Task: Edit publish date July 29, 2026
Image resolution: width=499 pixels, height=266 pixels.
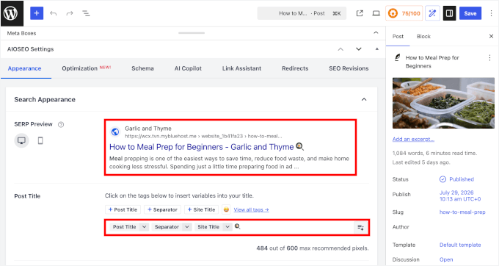Action: pyautogui.click(x=460, y=196)
